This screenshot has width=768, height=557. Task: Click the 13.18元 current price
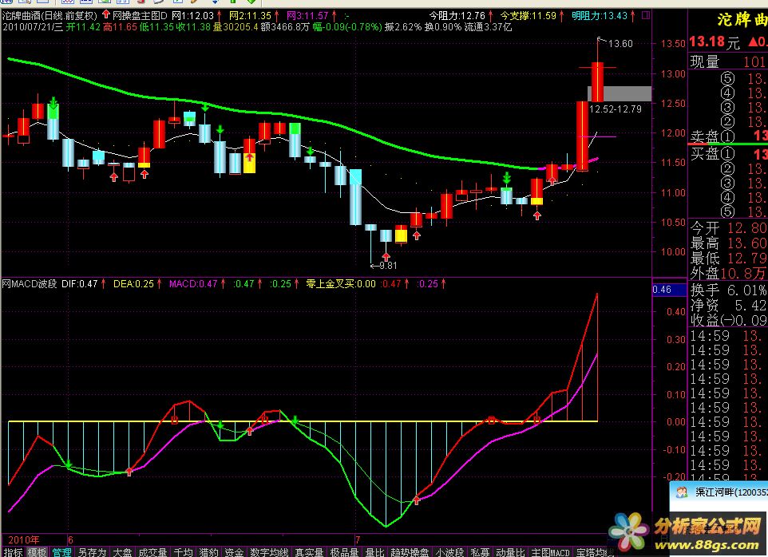click(715, 42)
